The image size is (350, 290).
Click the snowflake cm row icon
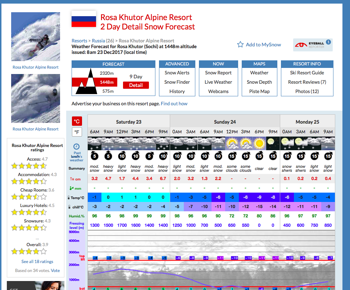click(72, 179)
